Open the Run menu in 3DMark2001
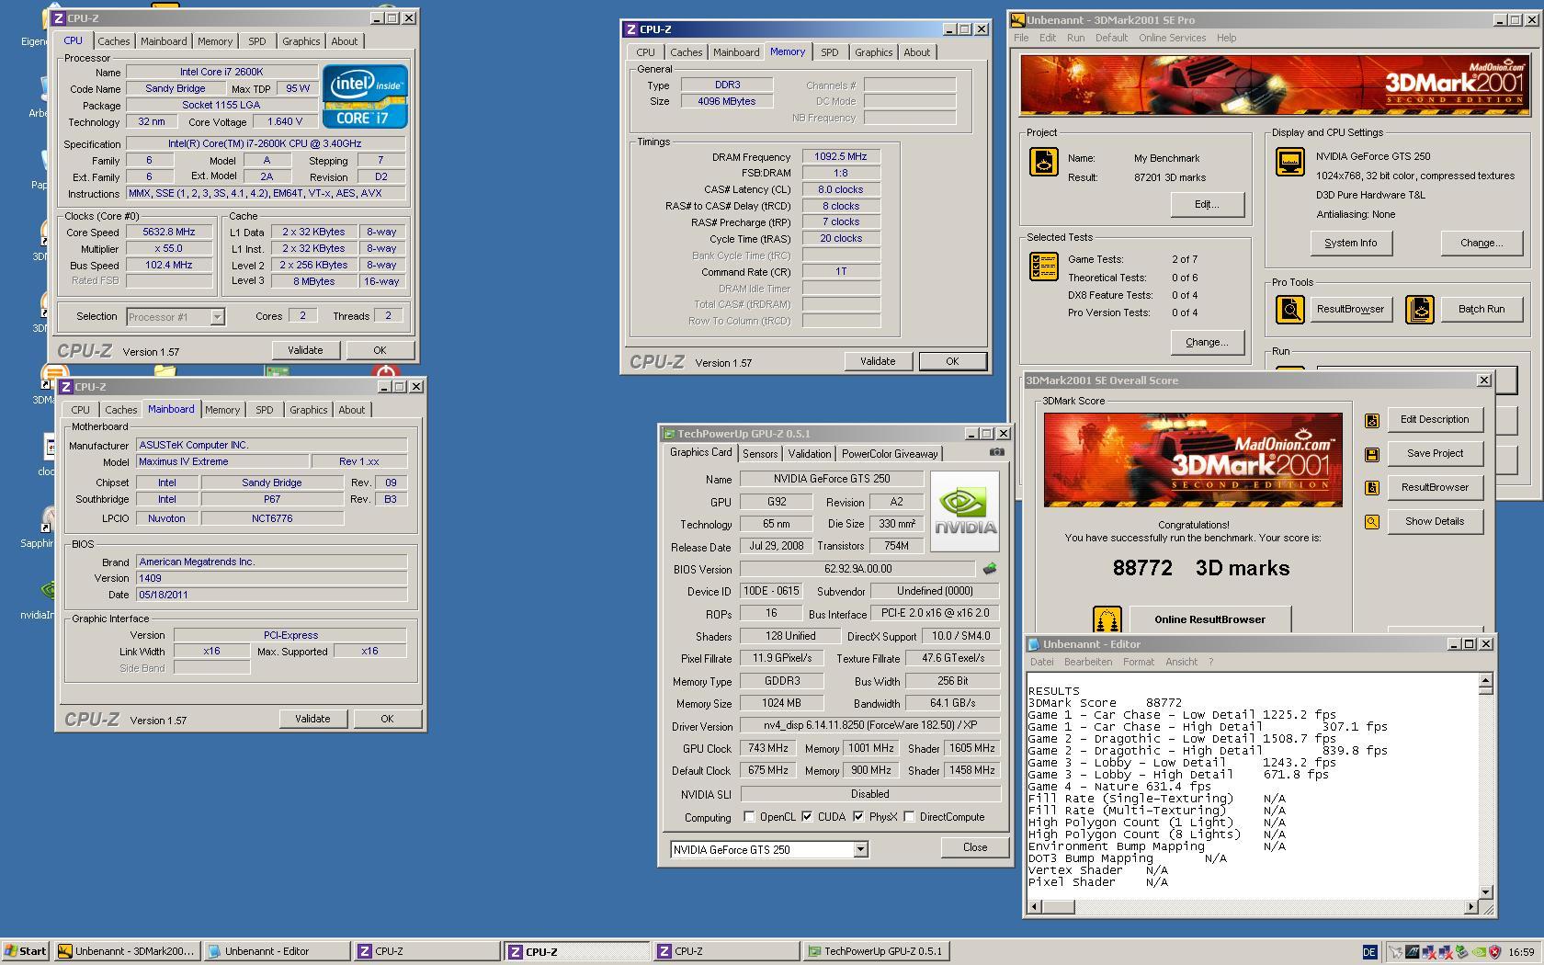This screenshot has width=1544, height=965. (x=1075, y=39)
